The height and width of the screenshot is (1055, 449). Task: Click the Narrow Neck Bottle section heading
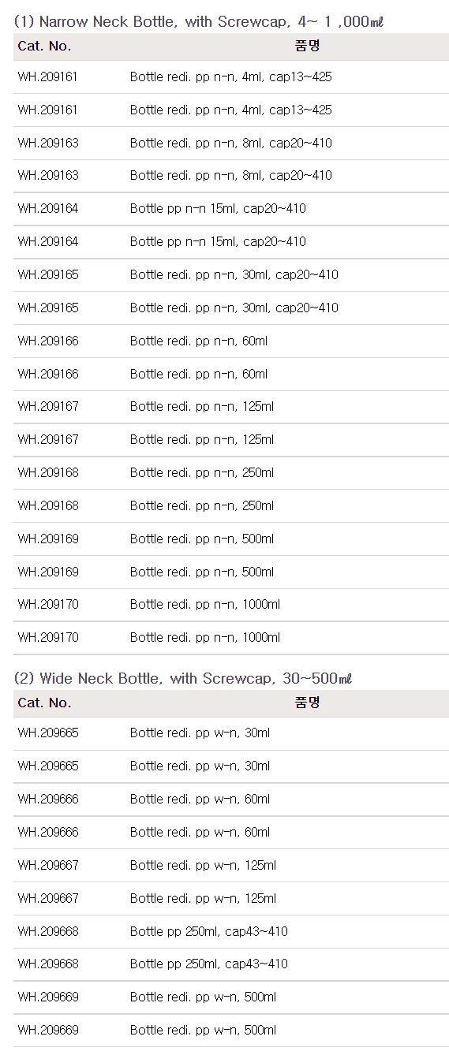199,21
